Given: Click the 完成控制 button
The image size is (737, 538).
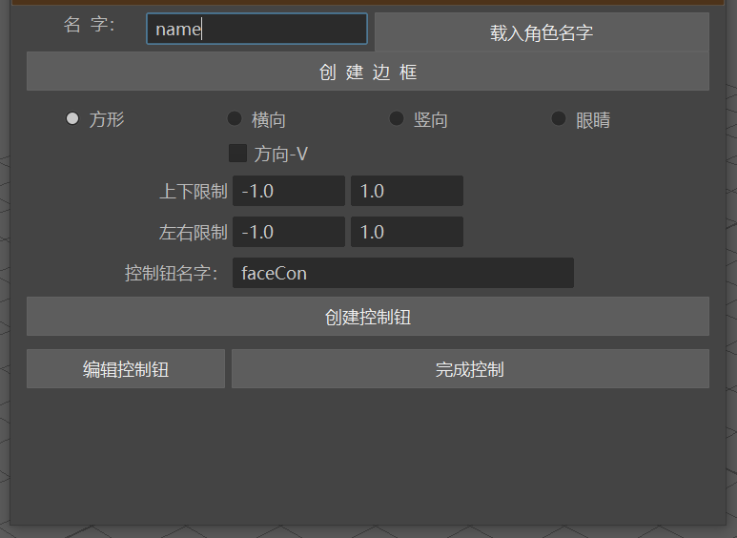Looking at the screenshot, I should pos(470,369).
